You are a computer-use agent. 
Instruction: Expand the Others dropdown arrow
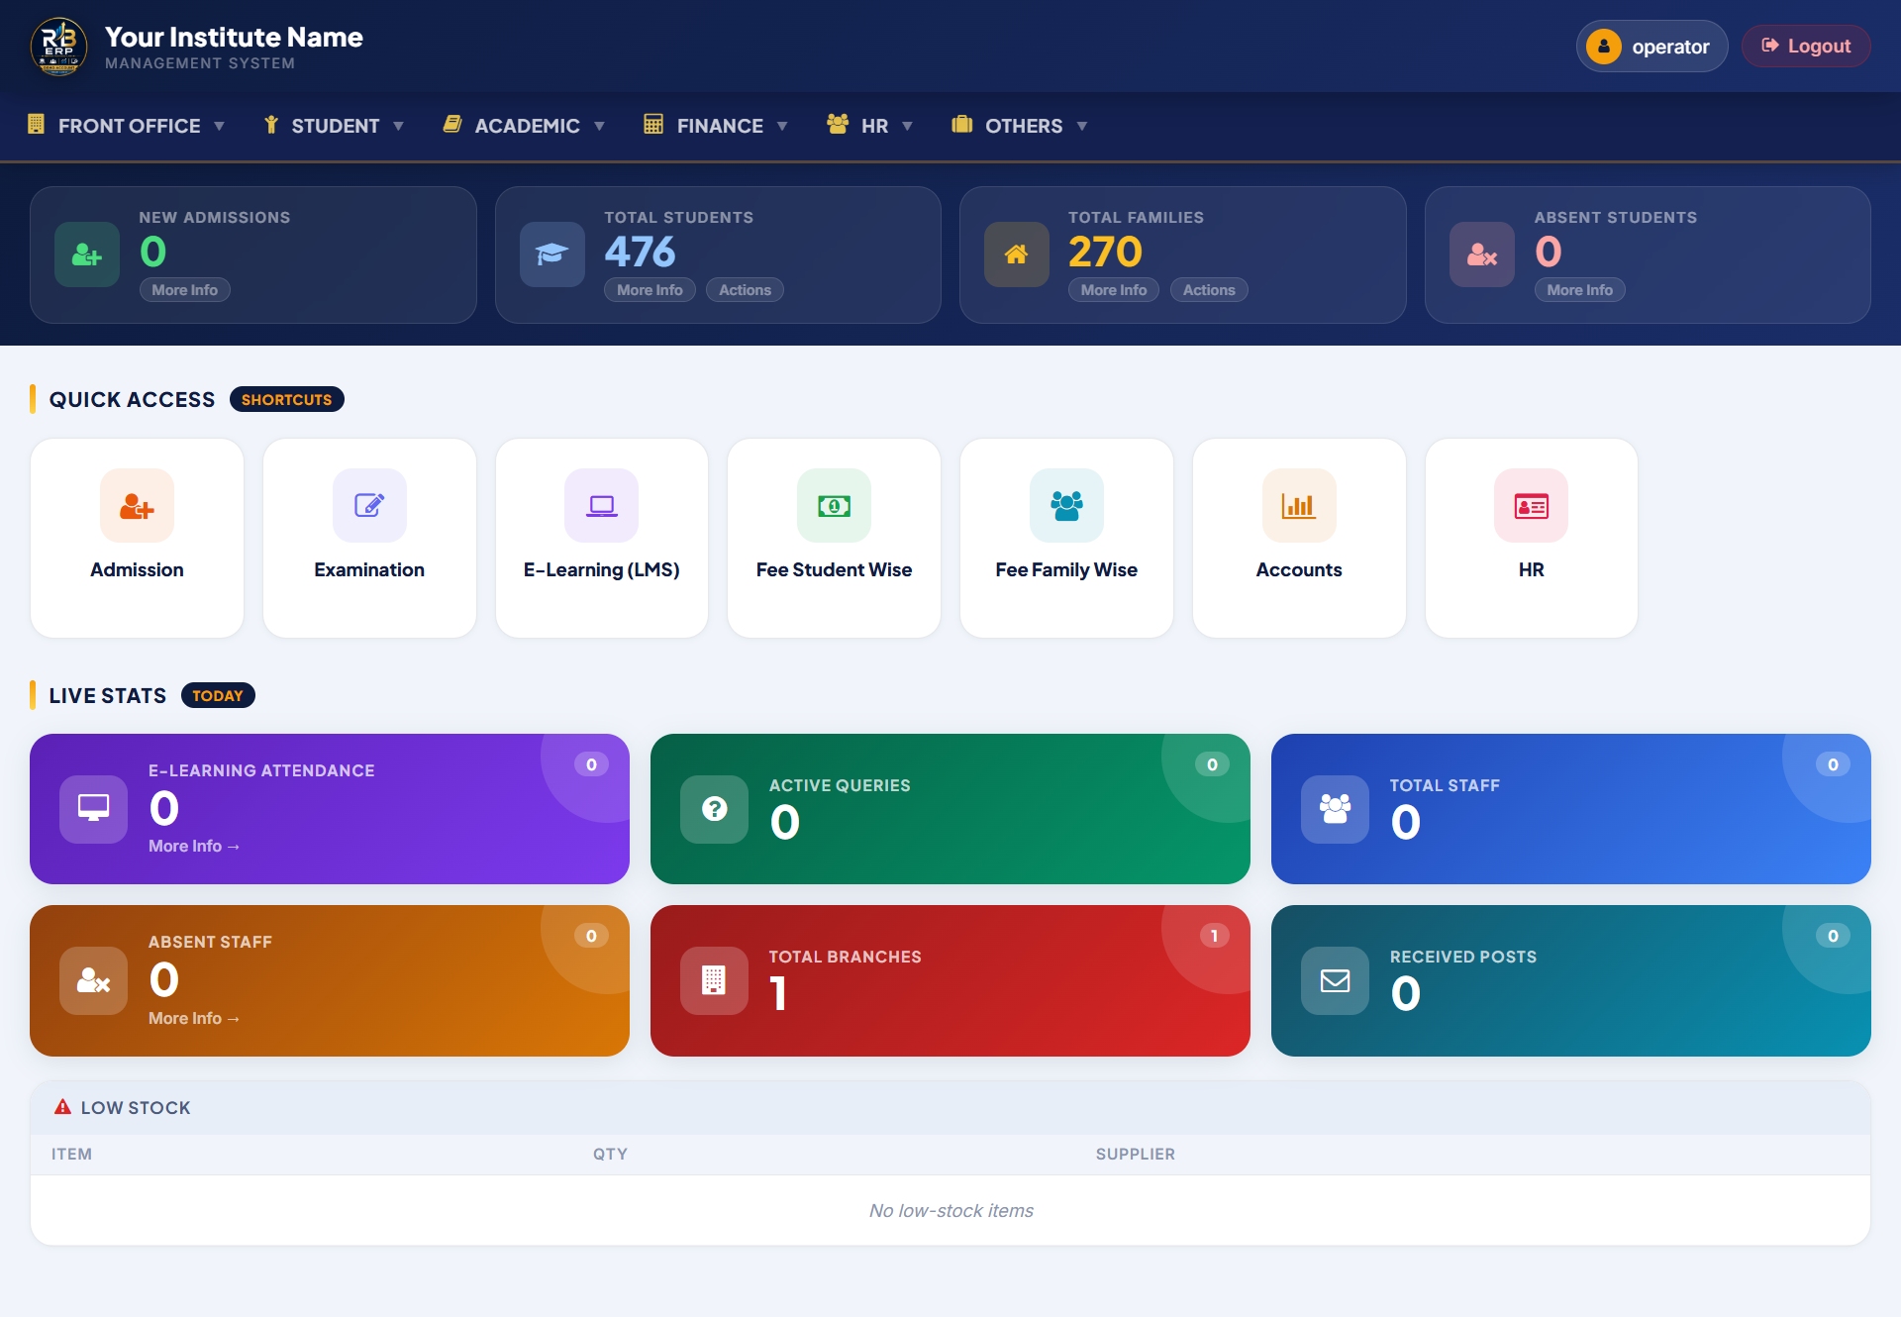(x=1082, y=126)
